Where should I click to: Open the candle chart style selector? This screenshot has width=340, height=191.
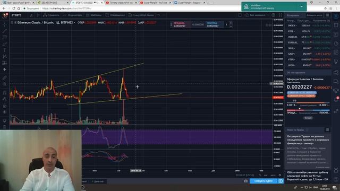point(38,15)
